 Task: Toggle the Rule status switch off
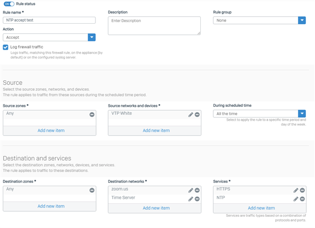point(9,4)
